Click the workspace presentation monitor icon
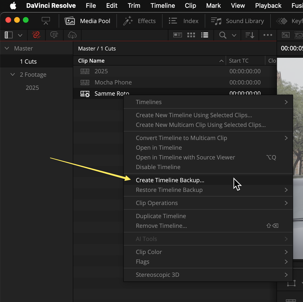 (46, 21)
